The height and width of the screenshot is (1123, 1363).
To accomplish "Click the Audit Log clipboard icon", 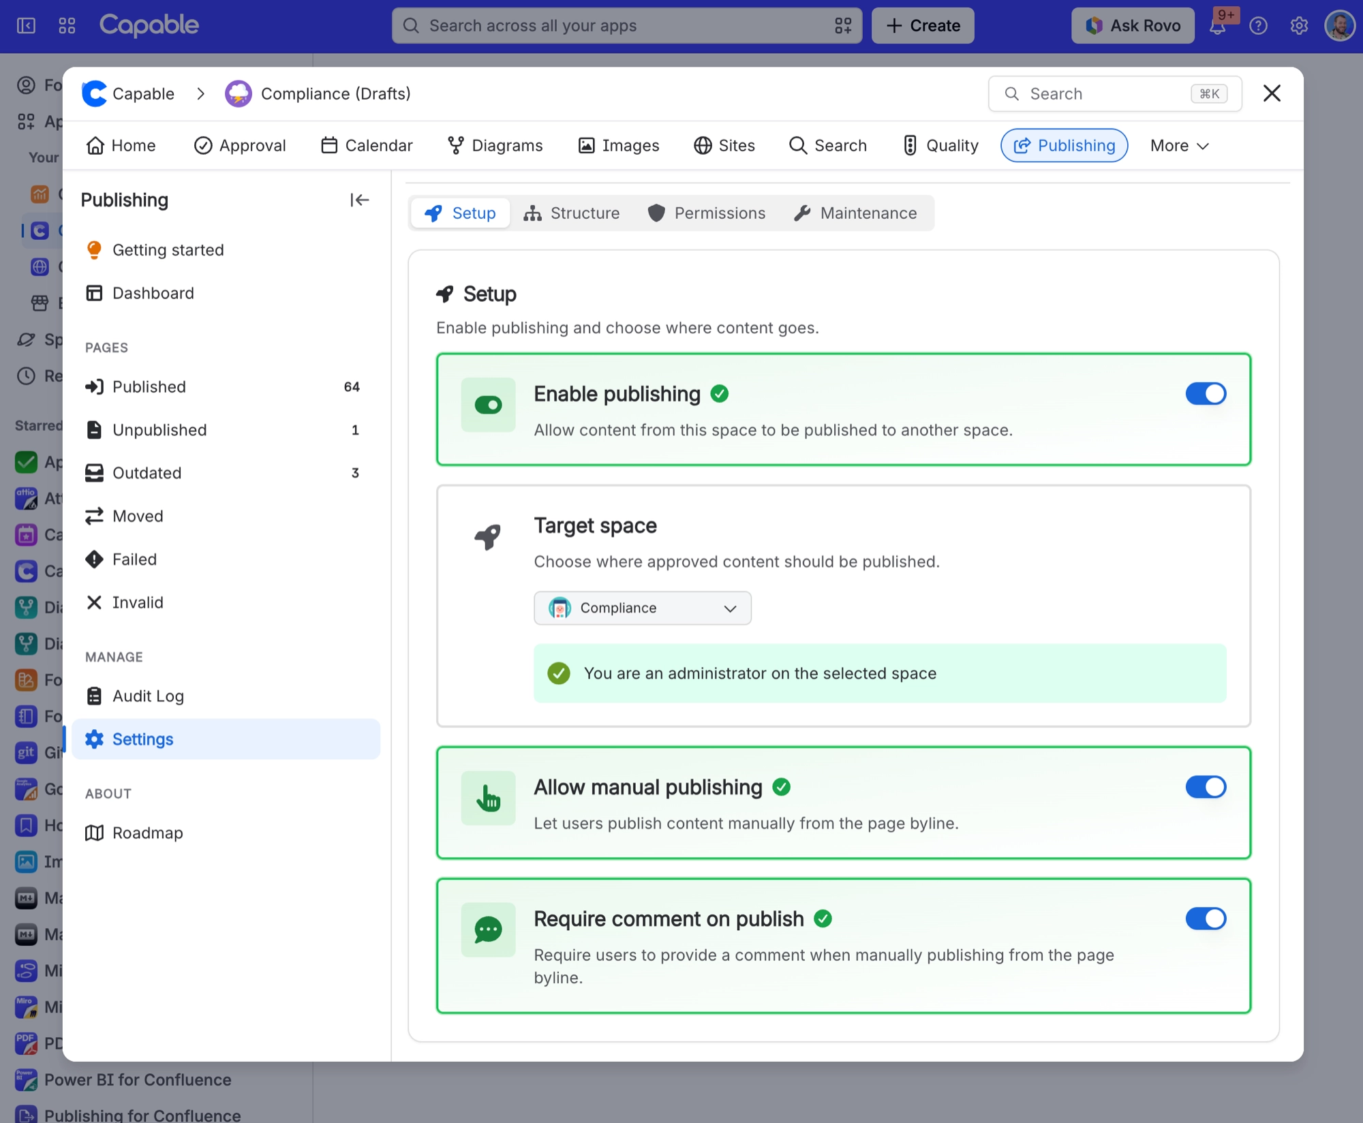I will tap(94, 696).
